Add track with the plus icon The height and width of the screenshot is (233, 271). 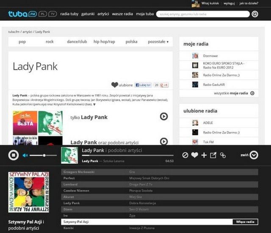(x=204, y=155)
